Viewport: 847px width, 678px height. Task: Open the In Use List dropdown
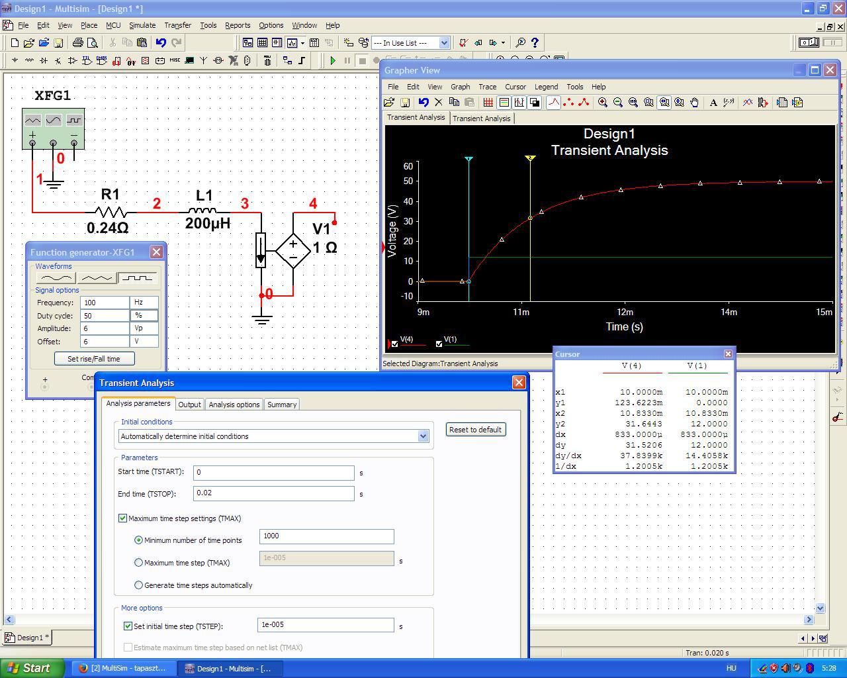pos(444,43)
